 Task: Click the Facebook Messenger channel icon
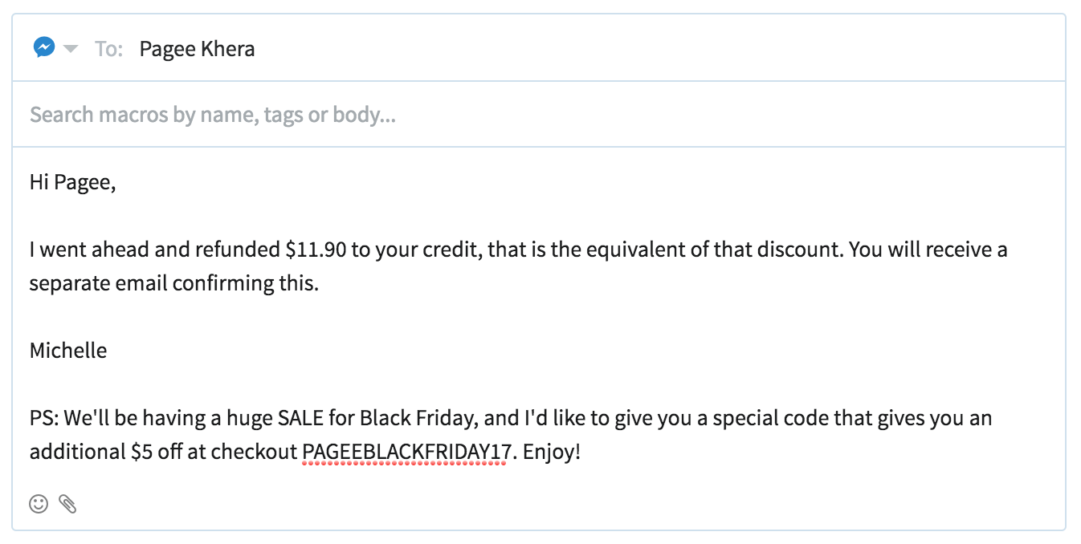point(44,48)
